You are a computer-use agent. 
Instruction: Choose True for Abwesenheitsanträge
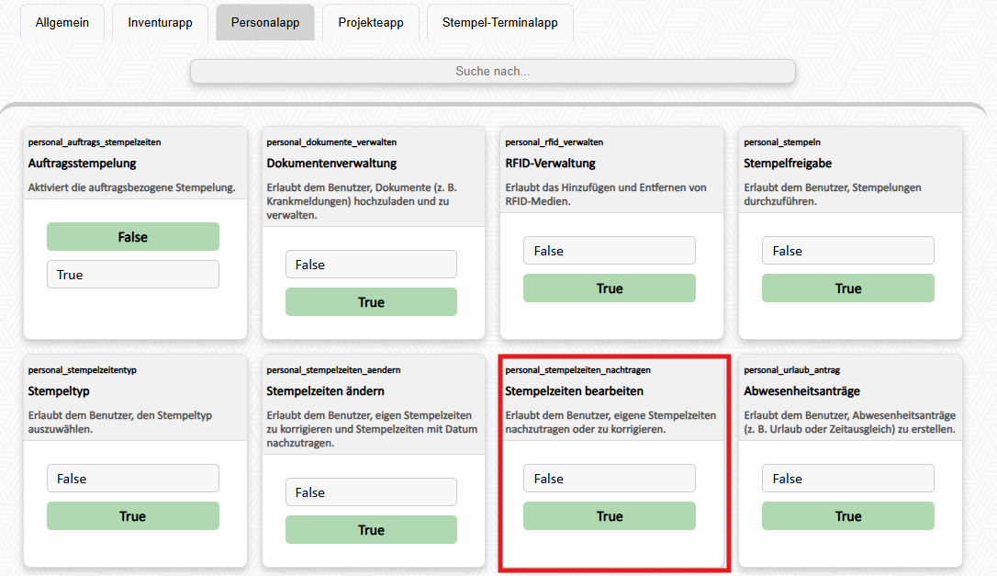click(848, 516)
